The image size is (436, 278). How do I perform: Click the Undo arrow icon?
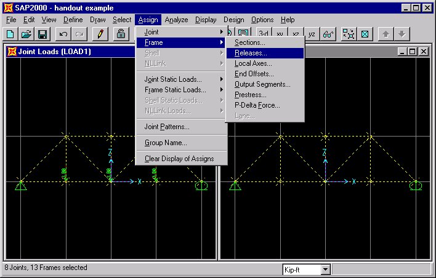click(63, 34)
